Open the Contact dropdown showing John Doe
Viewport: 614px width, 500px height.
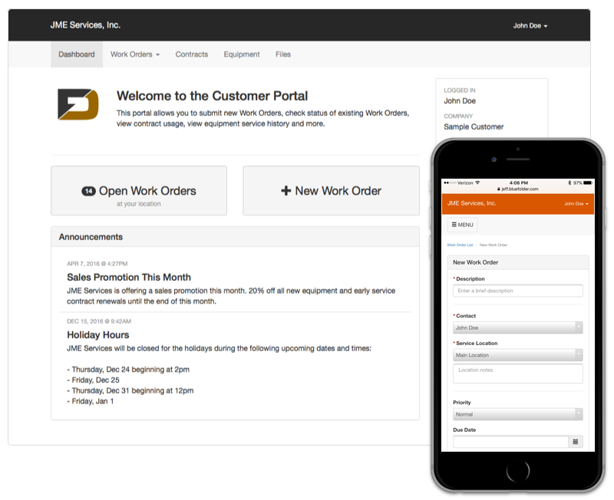(517, 327)
